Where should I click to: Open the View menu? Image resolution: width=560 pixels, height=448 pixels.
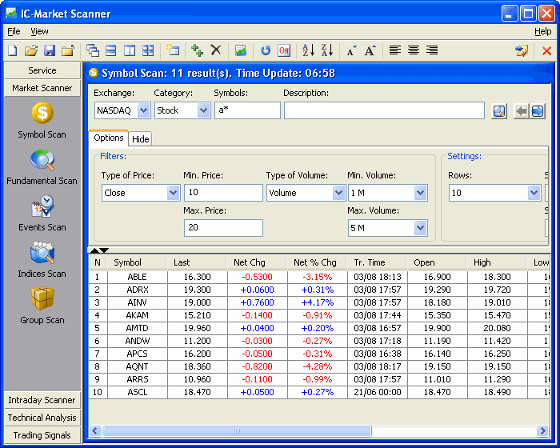(39, 31)
